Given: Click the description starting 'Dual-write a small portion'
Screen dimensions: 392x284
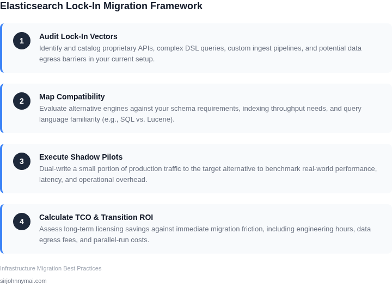Looking at the screenshot, I should (x=208, y=174).
